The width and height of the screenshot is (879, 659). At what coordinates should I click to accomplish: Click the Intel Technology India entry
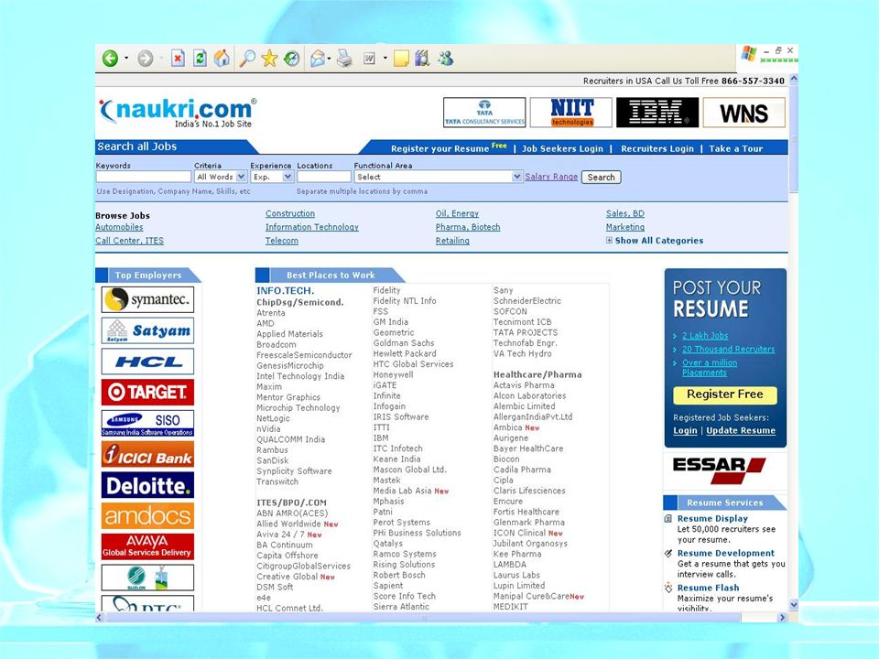tap(300, 376)
